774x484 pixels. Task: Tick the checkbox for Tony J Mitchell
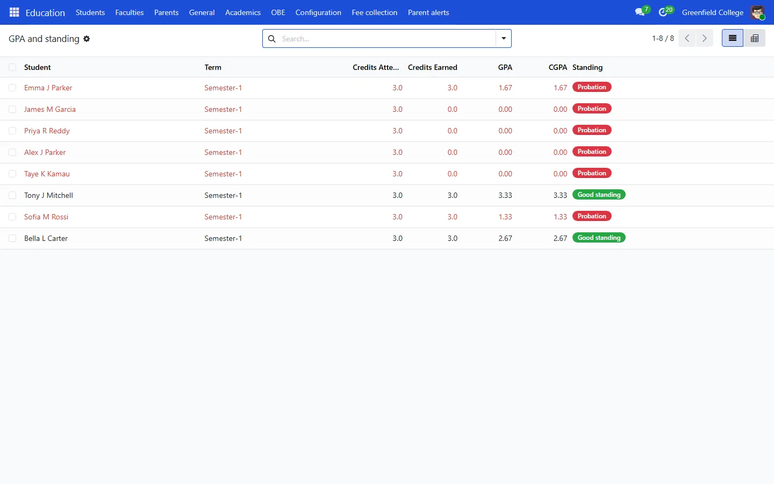tap(12, 195)
